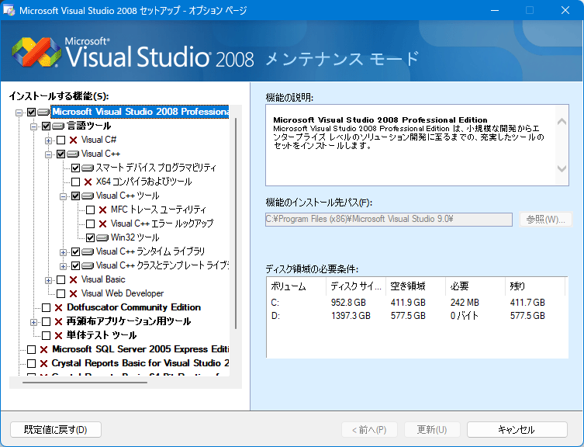The width and height of the screenshot is (584, 447).
Task: Click the 既定値に戻す(D) button
Action: click(x=56, y=430)
